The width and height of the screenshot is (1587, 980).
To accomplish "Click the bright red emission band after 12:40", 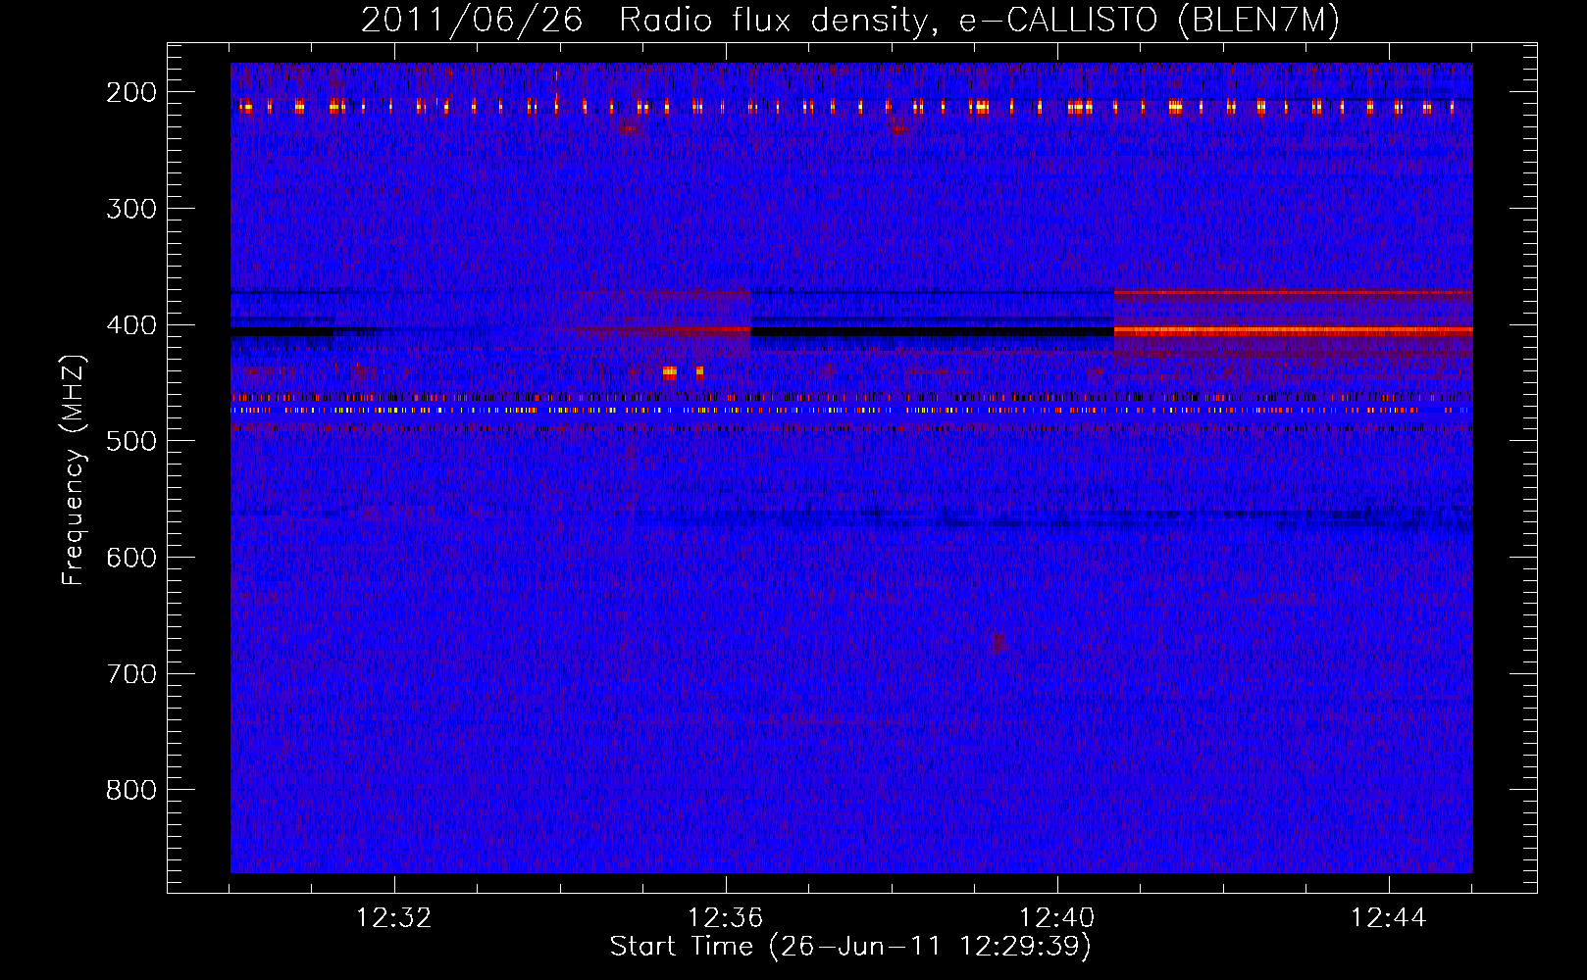I will (1293, 331).
